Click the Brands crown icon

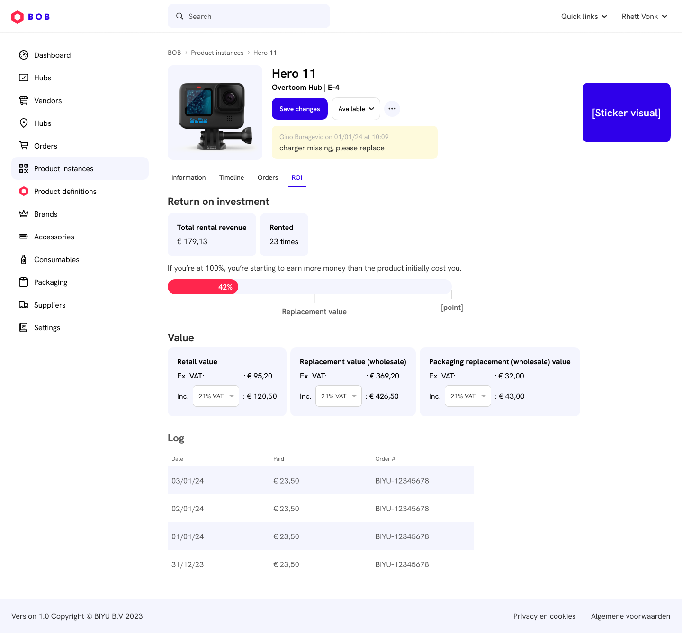tap(24, 214)
